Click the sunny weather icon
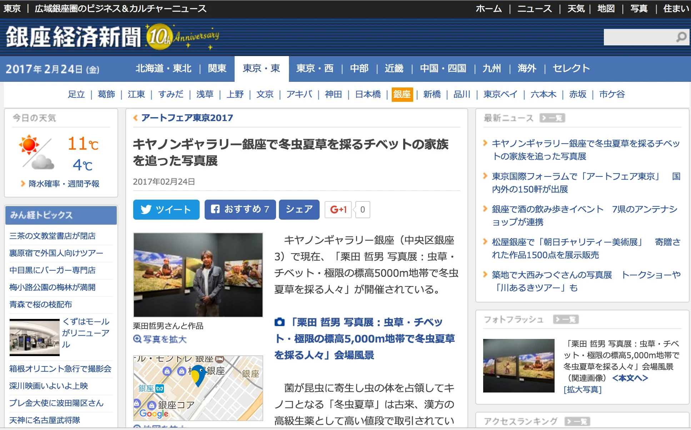Viewport: 691px width, 430px height. (x=29, y=145)
